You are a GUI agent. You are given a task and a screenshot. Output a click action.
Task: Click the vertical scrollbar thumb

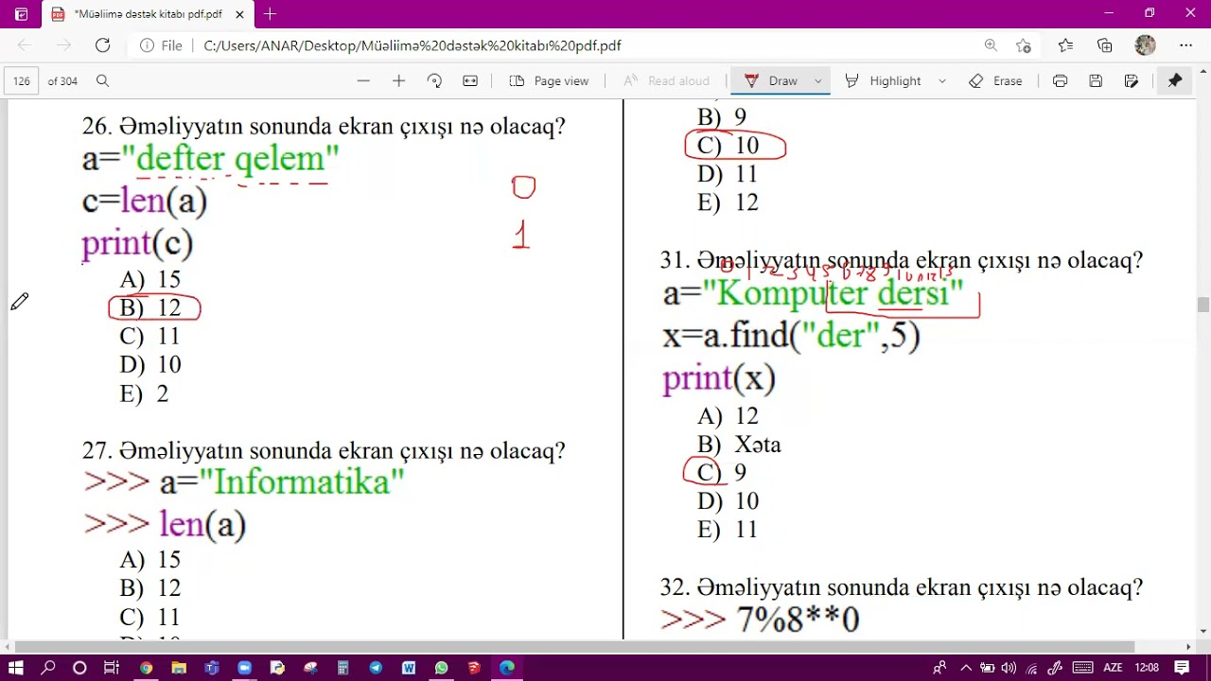(x=1202, y=305)
